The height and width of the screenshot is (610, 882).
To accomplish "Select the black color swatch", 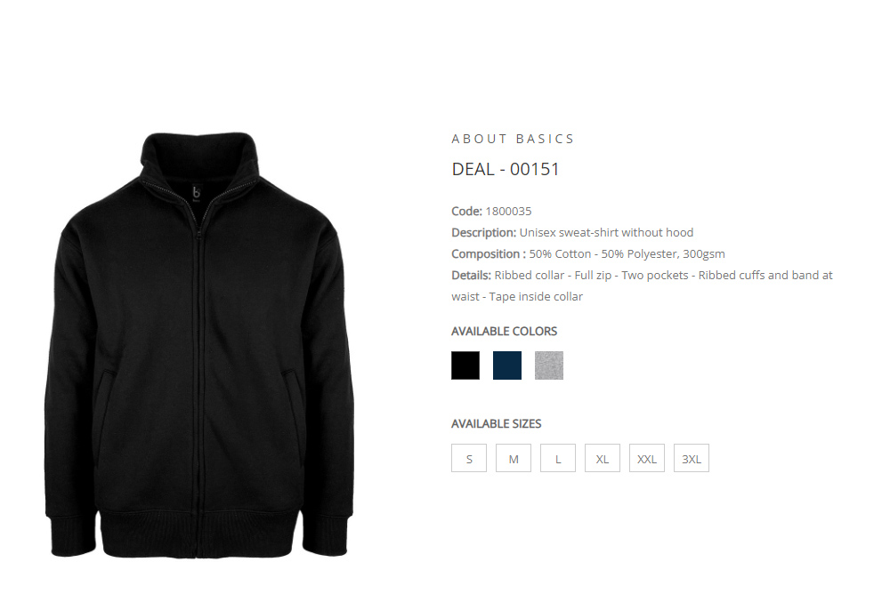I will (x=465, y=365).
